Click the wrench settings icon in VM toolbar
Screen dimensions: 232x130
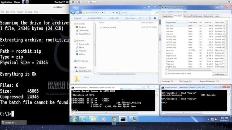tap(91, 2)
